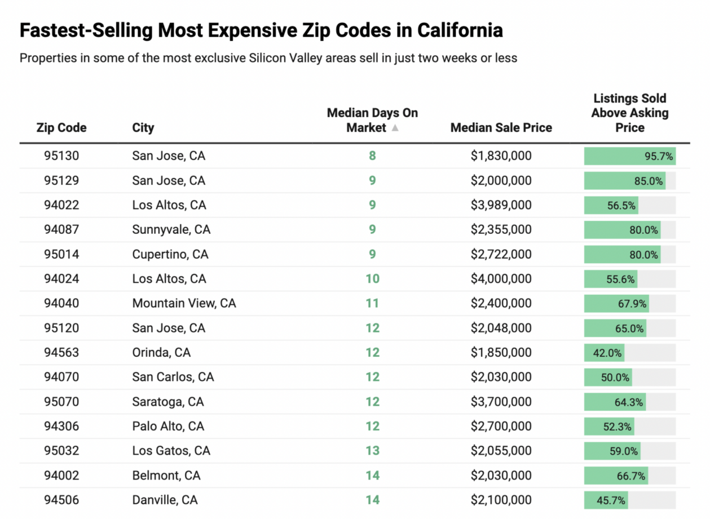Click the 45.7% bar in Danville row
710x519 pixels.
point(606,500)
